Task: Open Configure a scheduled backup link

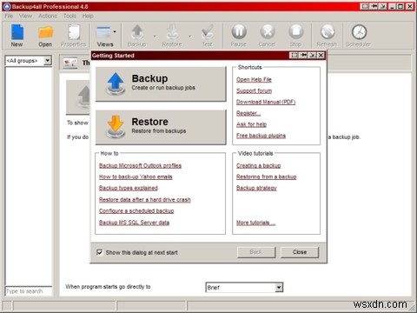Action: click(x=136, y=211)
